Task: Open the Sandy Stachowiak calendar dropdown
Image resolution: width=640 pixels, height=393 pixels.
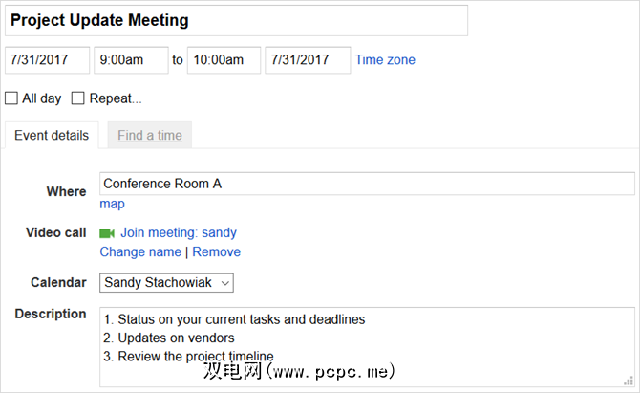Action: (166, 283)
